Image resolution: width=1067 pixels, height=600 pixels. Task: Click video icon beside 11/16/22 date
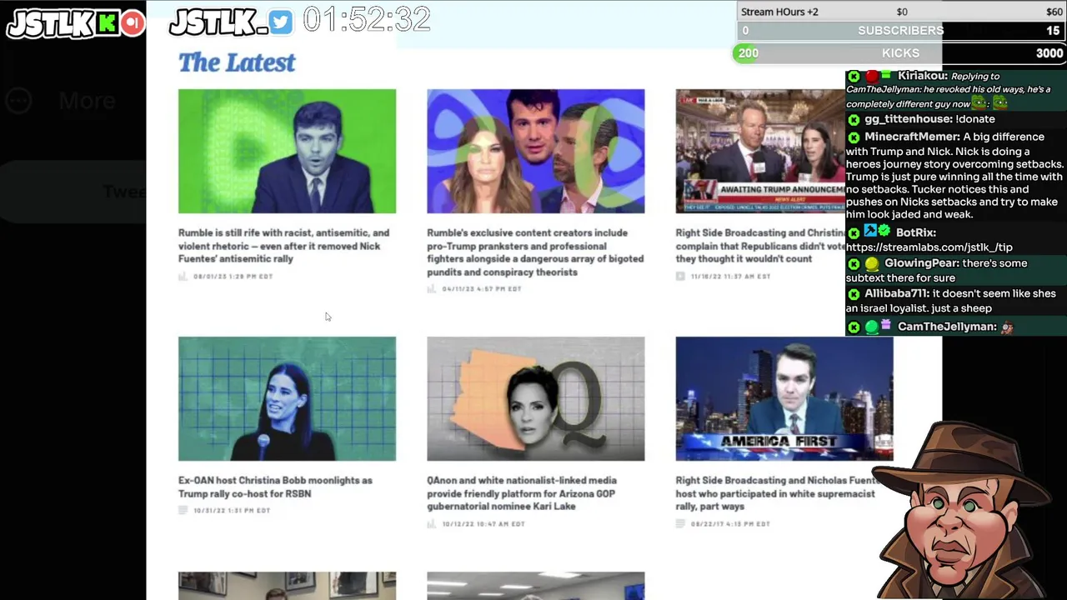[680, 276]
